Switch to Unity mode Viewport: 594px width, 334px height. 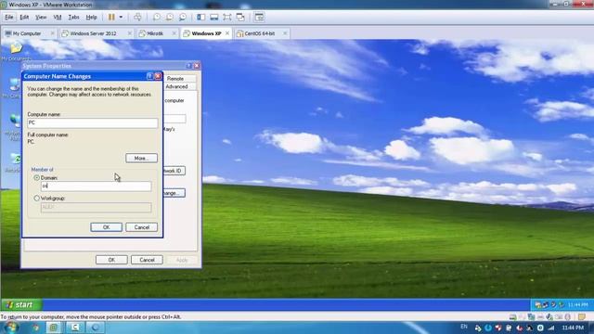(x=240, y=17)
